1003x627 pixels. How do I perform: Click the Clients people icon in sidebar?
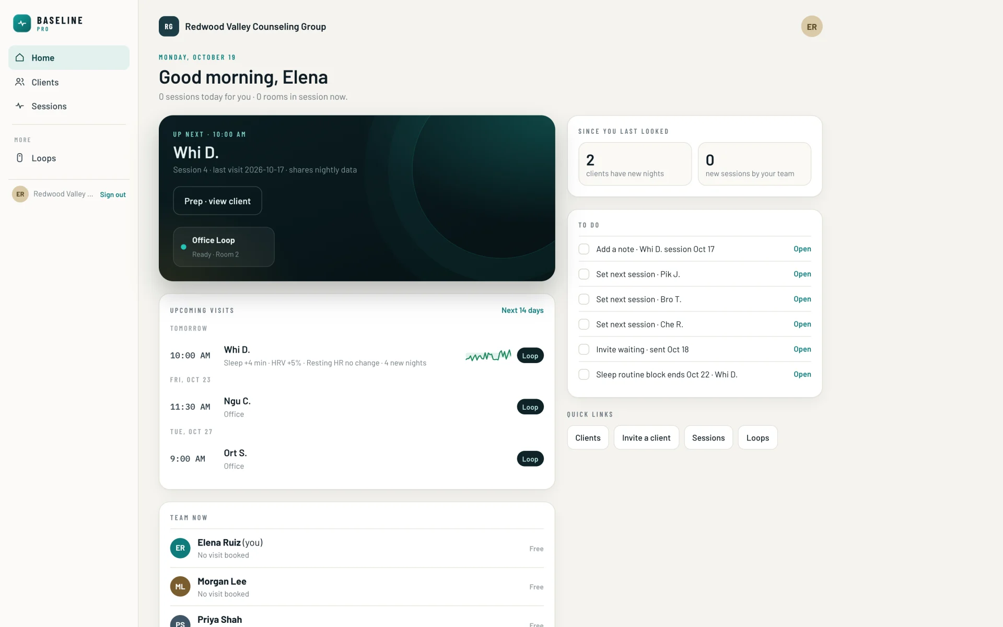[x=20, y=82]
